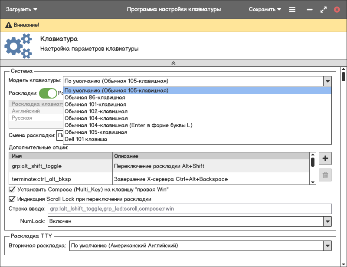The width and height of the screenshot is (347, 267).
Task: Click the plus icon to add option
Action: point(325,158)
